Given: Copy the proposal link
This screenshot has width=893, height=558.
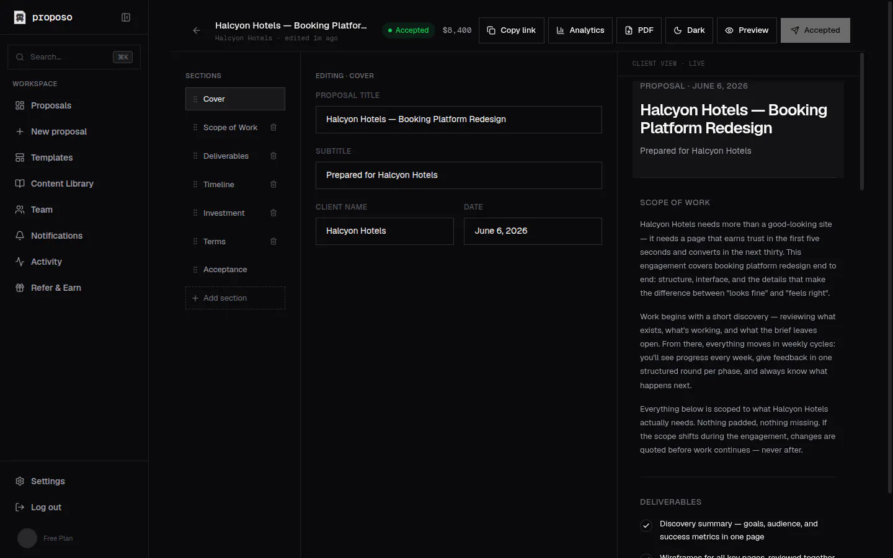Looking at the screenshot, I should point(512,30).
